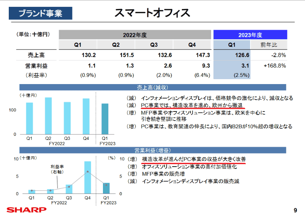Click the underlined 構造改革が進んだPC事業 line
The image size is (305, 218).
coord(194,159)
